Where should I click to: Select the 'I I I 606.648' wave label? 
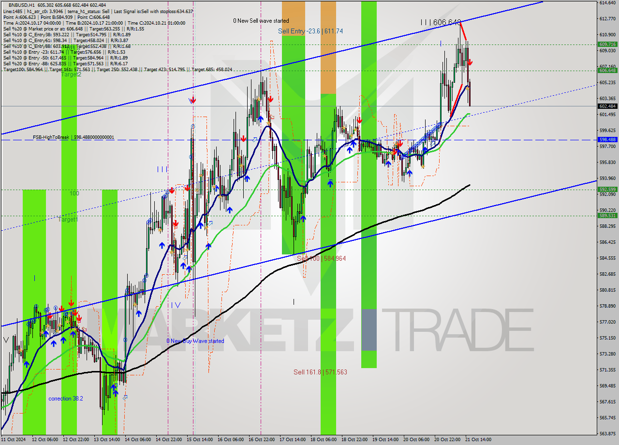441,22
